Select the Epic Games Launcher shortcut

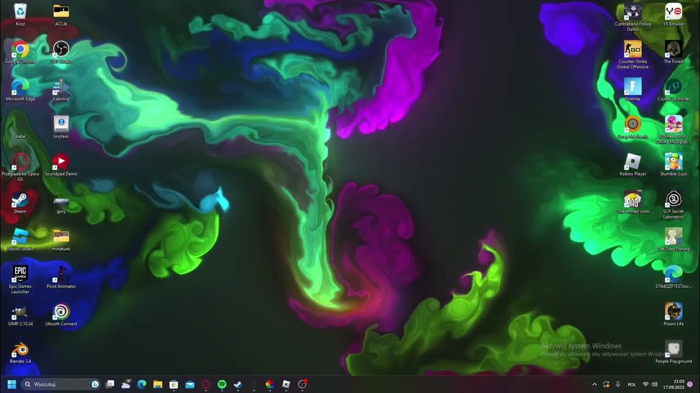pyautogui.click(x=20, y=279)
